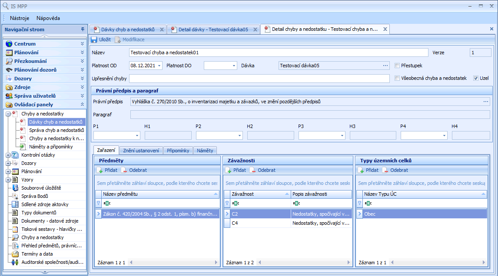Screen dimensions: 498x276
Task: Click the Modifikace toolbar icon
Action: point(117,39)
